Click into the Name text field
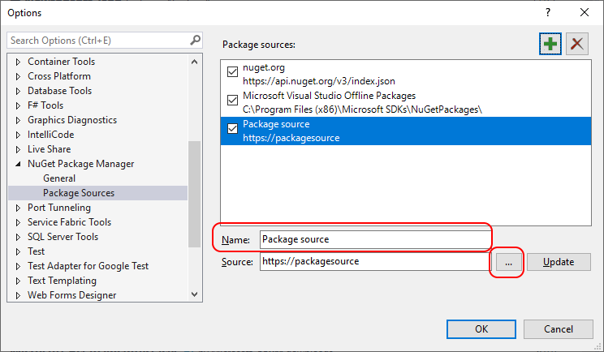This screenshot has width=604, height=352. pos(373,239)
